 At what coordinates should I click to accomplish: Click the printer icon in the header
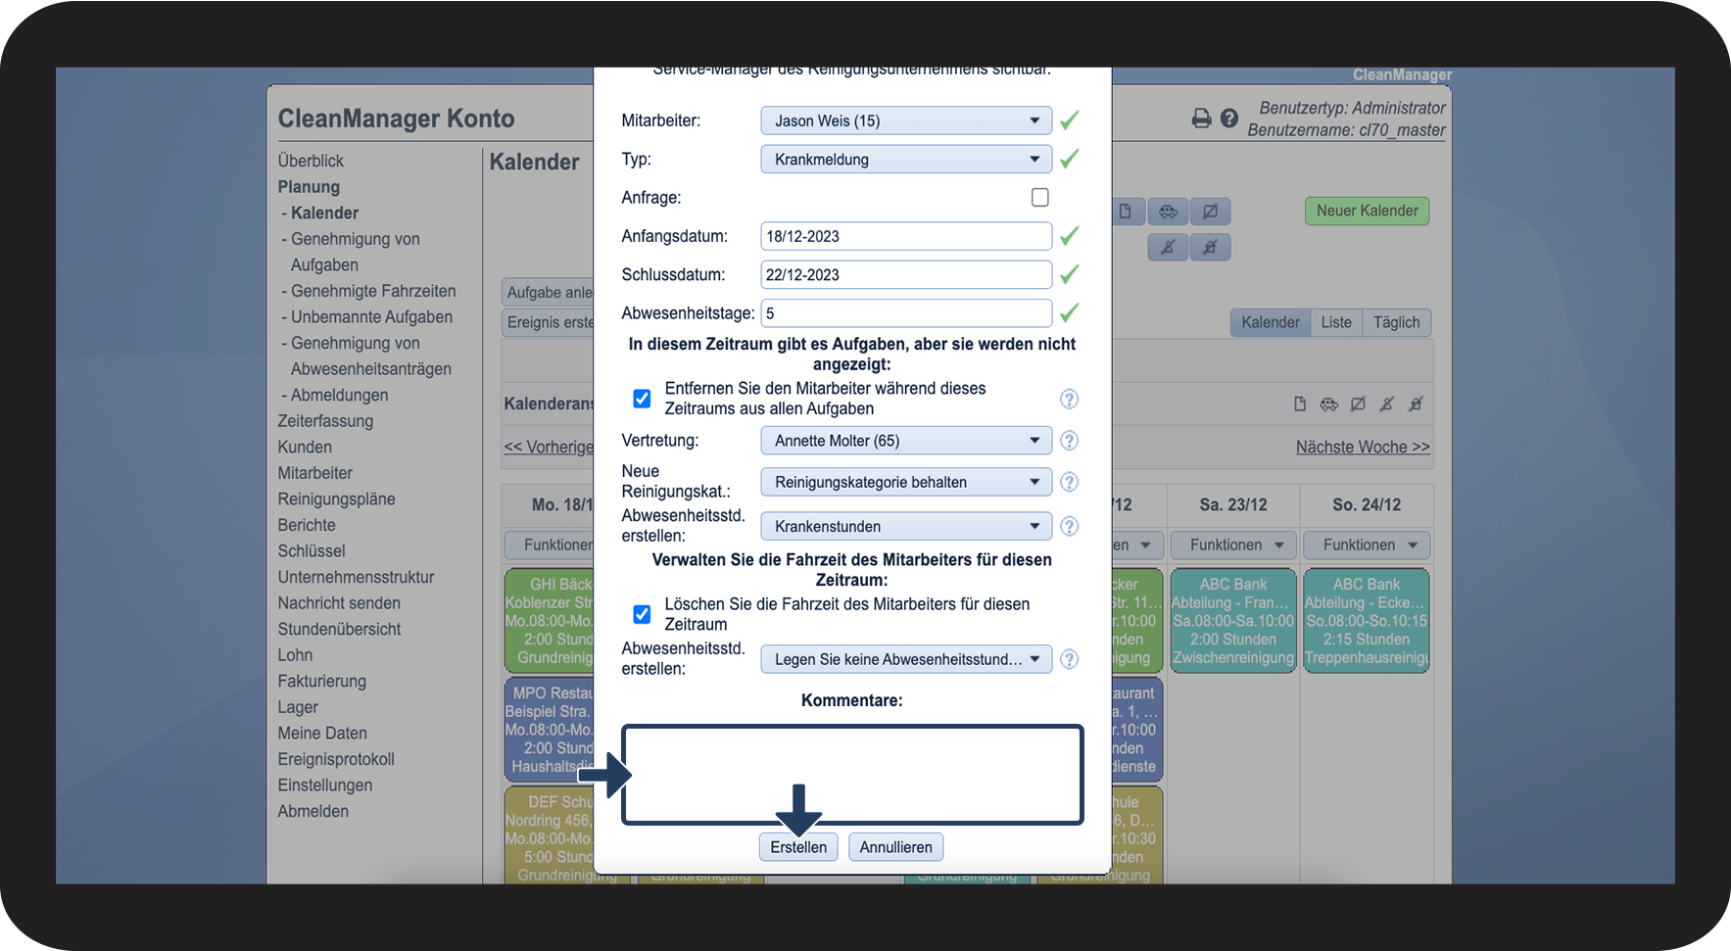pos(1201,119)
